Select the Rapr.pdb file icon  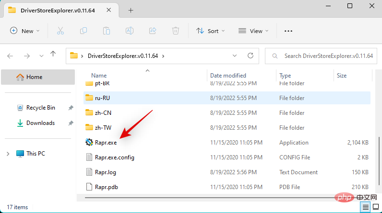click(89, 187)
